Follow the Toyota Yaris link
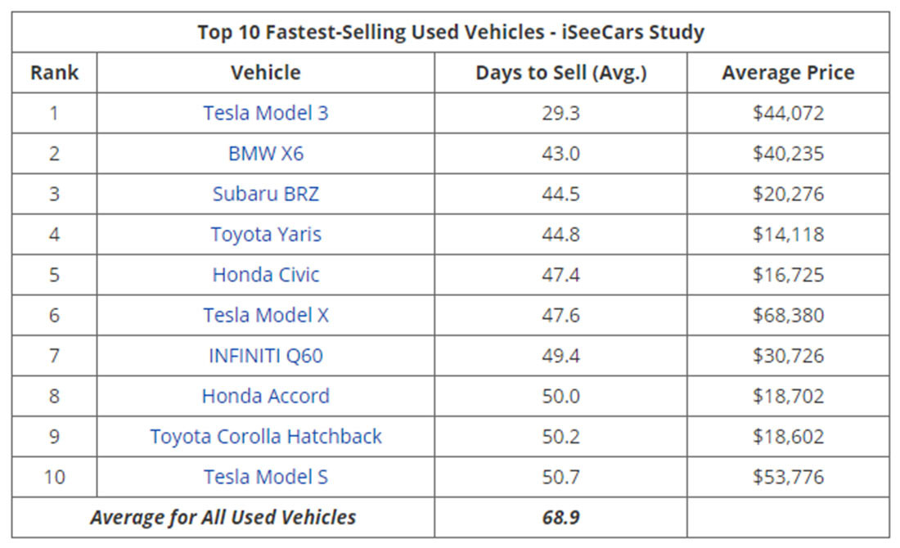900x548 pixels. coord(266,235)
